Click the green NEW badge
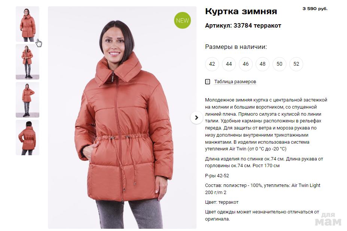This screenshot has height=231, width=347. click(182, 20)
